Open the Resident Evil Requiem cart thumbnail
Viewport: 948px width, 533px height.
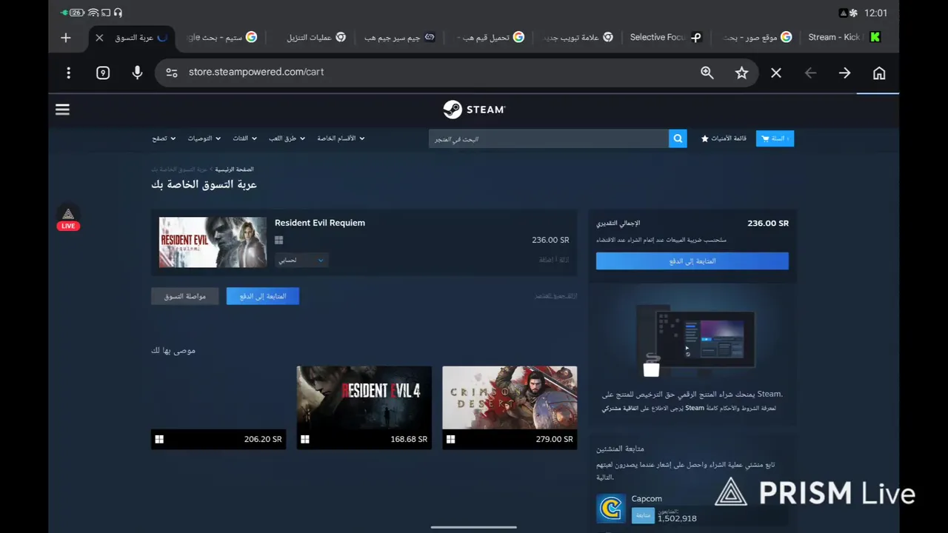tap(213, 242)
